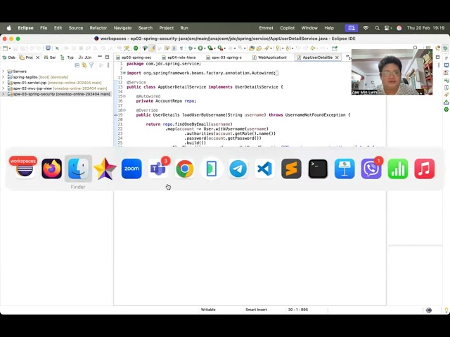
Task: Expand the spw-01-servlet-jsp project
Action: pyautogui.click(x=3, y=83)
